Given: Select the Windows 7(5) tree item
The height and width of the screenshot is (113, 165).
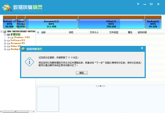Looking at the screenshot, I should (22, 37).
